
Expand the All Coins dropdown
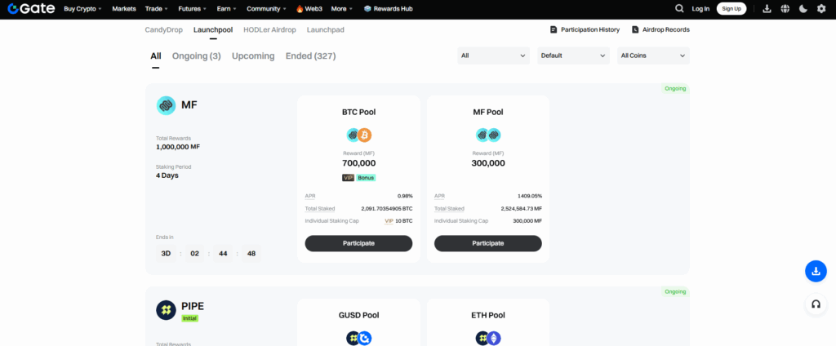pos(651,55)
